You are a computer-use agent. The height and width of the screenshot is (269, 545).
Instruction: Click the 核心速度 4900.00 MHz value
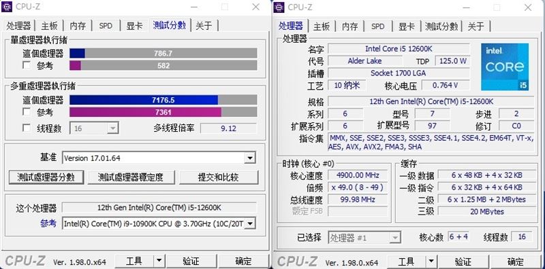[x=358, y=175]
